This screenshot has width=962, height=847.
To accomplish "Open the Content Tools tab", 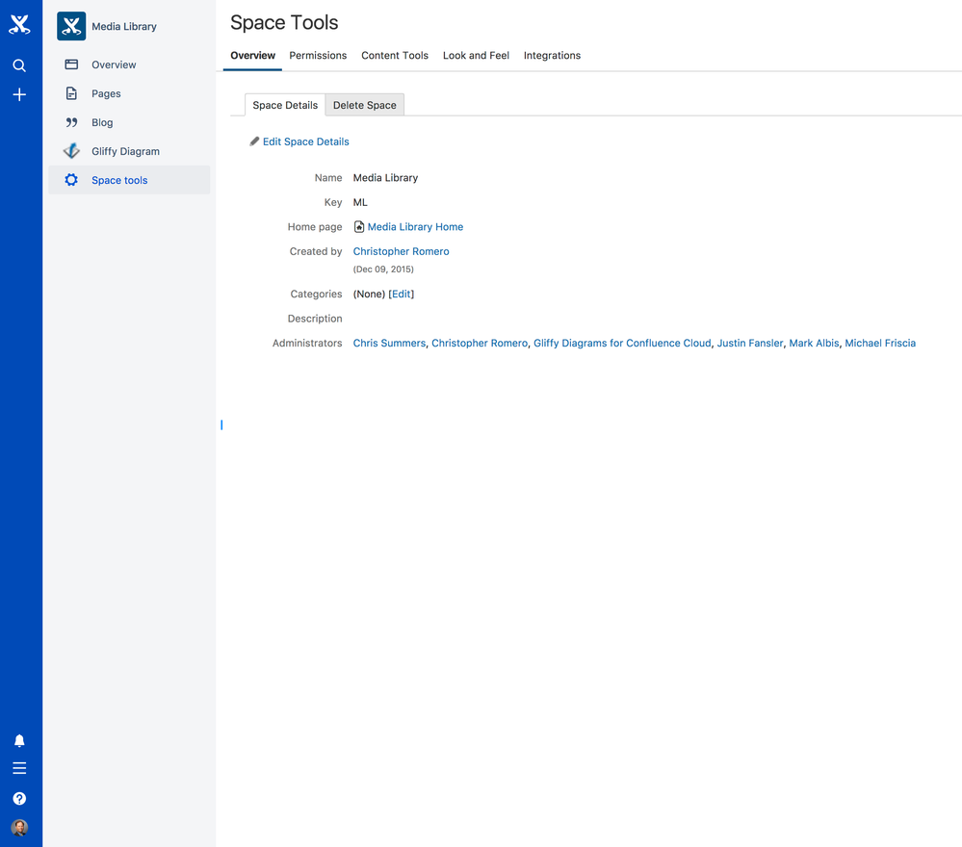I will point(395,55).
